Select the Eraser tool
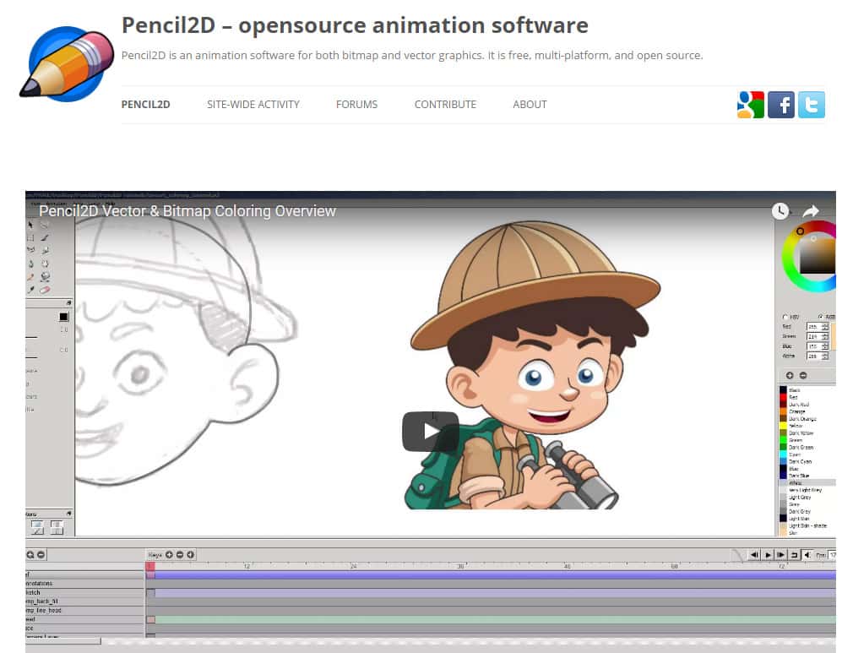Image resolution: width=853 pixels, height=653 pixels. point(44,289)
